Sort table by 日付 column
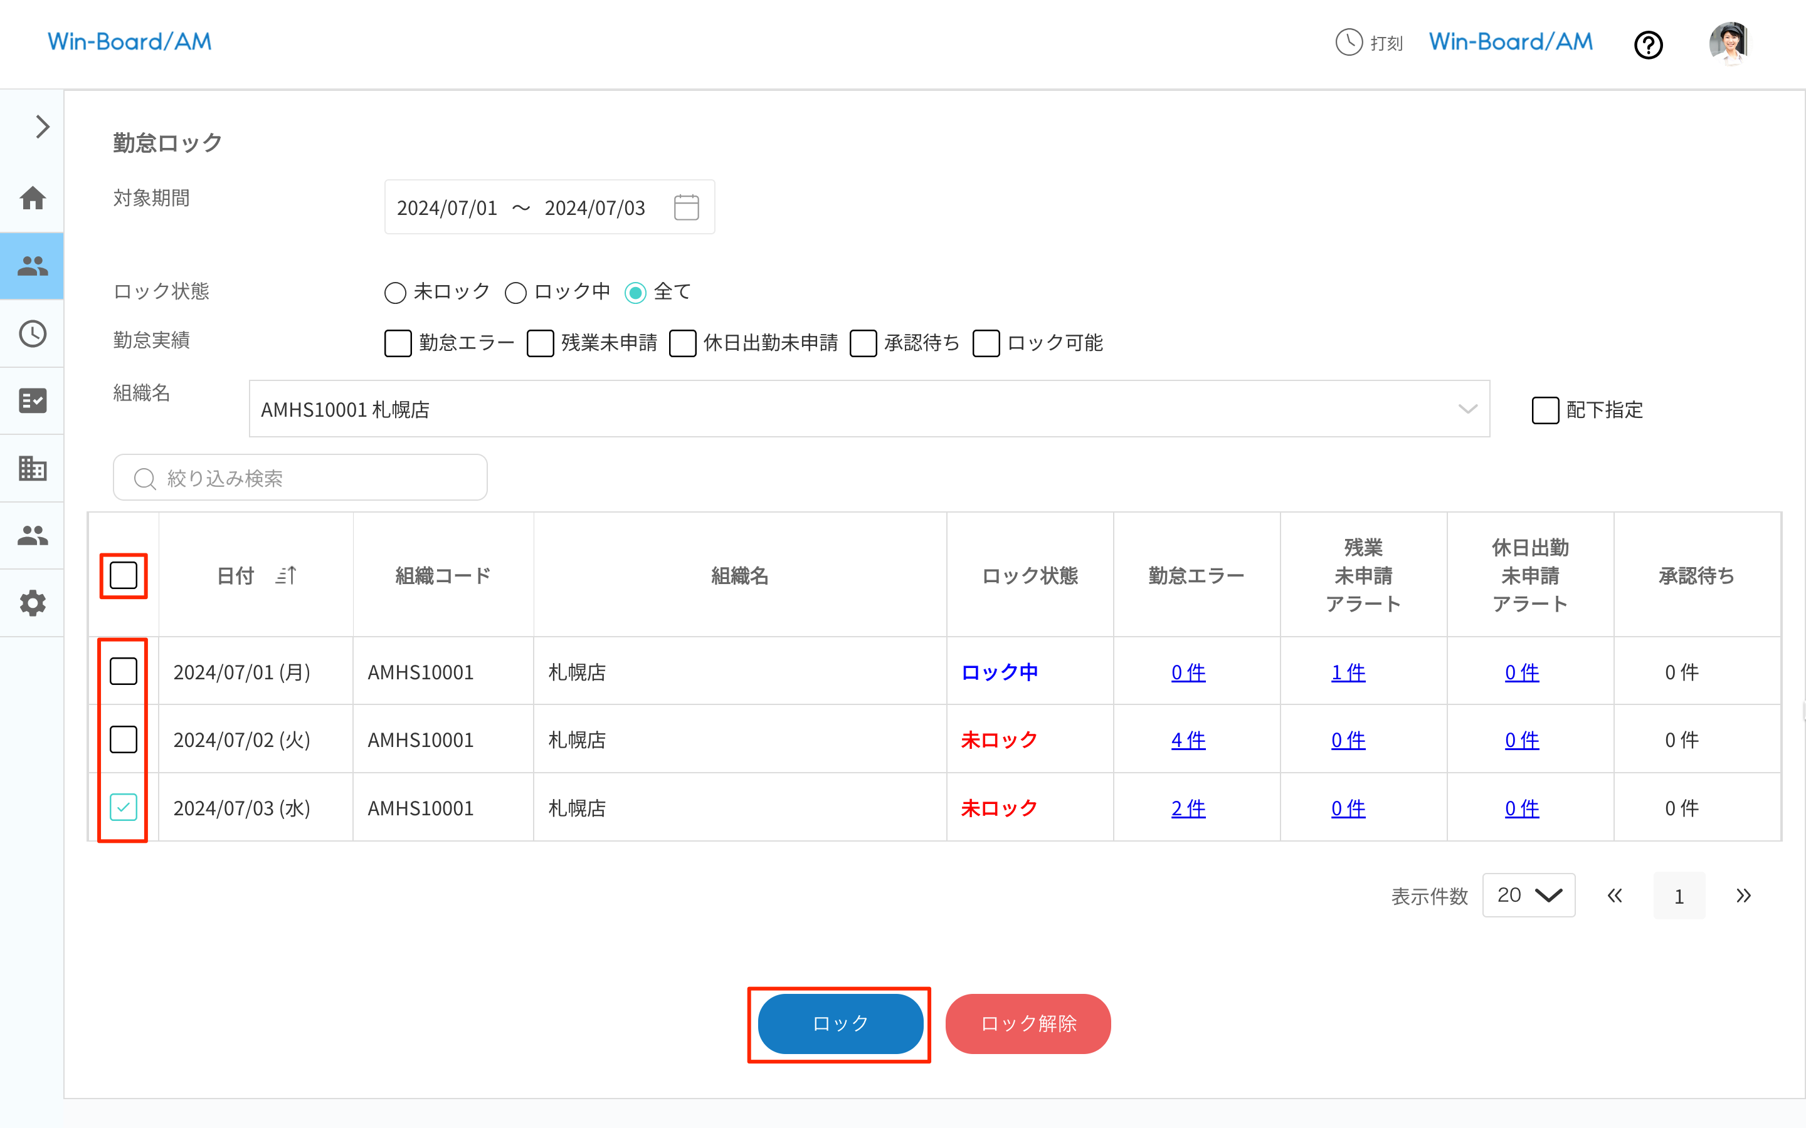 [x=287, y=575]
